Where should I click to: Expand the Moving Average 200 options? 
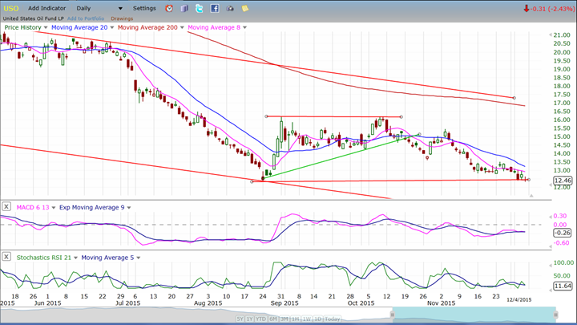[182, 27]
